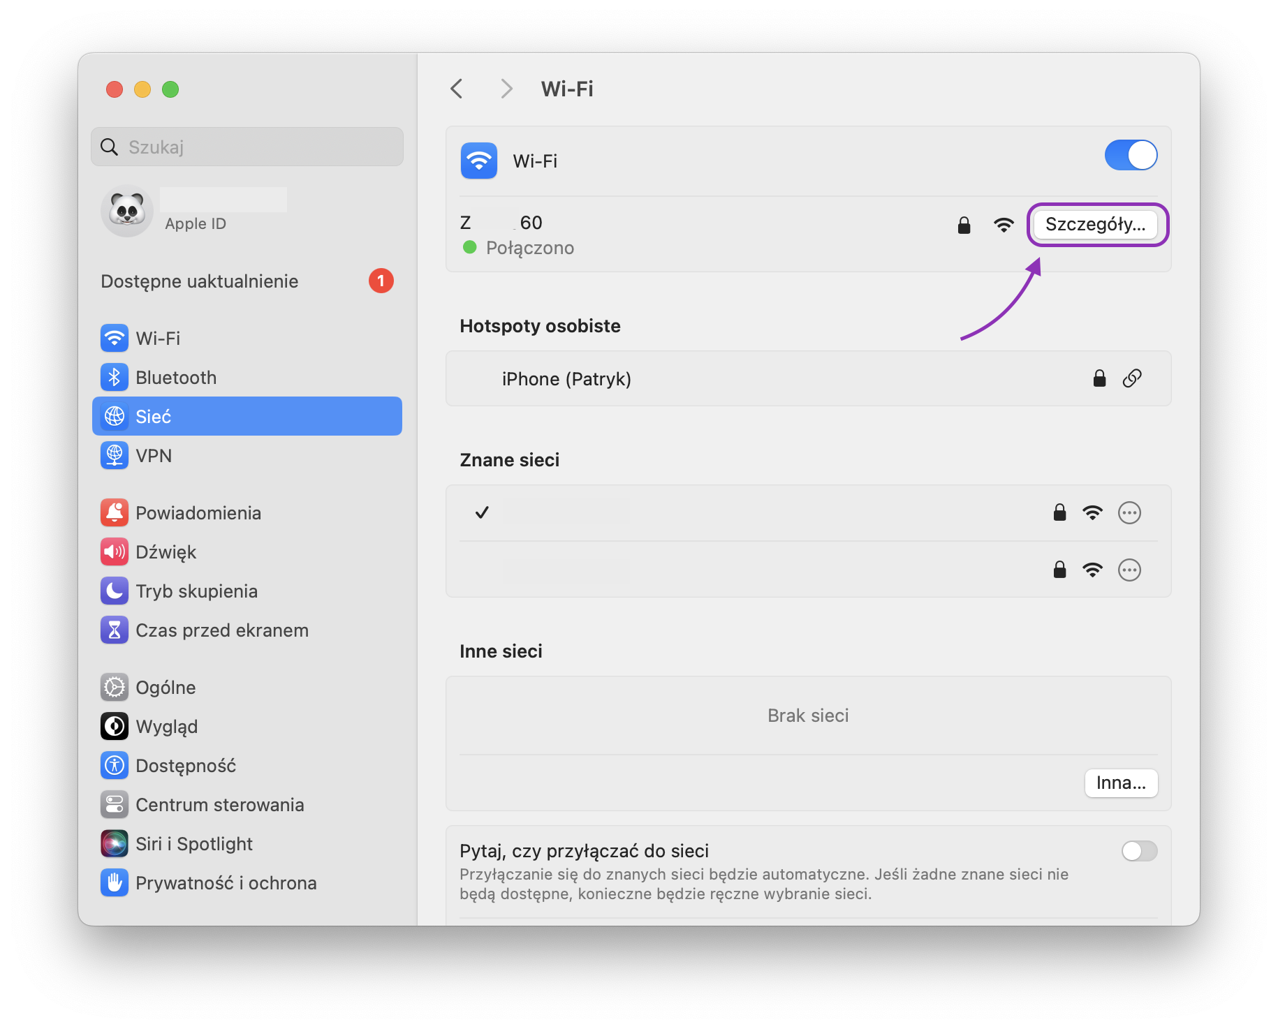Image resolution: width=1278 pixels, height=1029 pixels.
Task: Click Centrum sterowania label
Action: click(220, 805)
